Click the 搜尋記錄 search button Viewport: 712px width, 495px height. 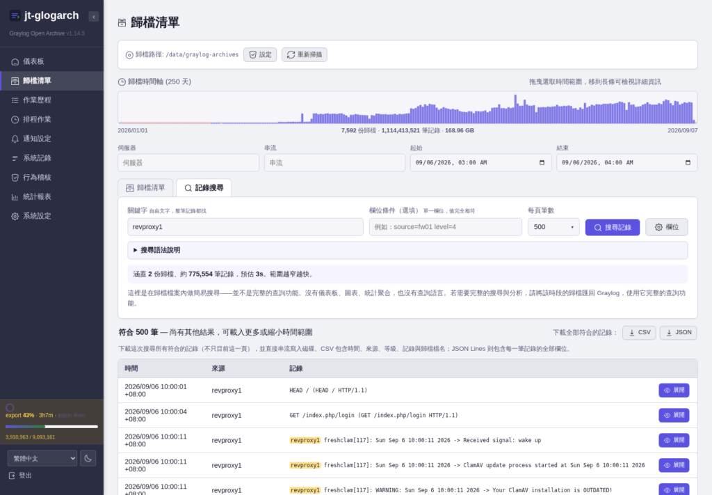[x=613, y=227]
